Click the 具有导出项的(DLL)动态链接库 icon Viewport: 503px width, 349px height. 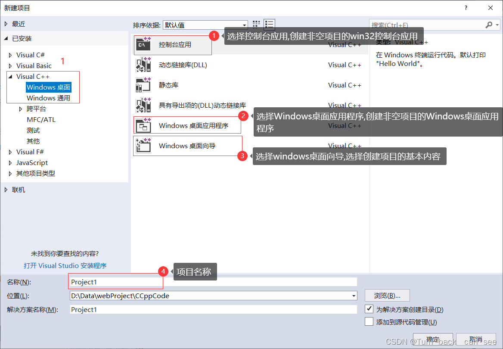[x=143, y=105]
